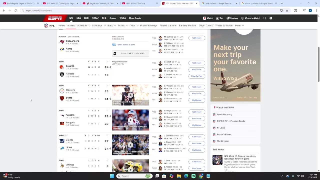
Task: Click Tickets as low as $111 link
Action: [125, 45]
